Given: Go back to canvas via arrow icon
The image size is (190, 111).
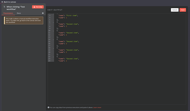Looking at the screenshot, I should tap(2, 2).
